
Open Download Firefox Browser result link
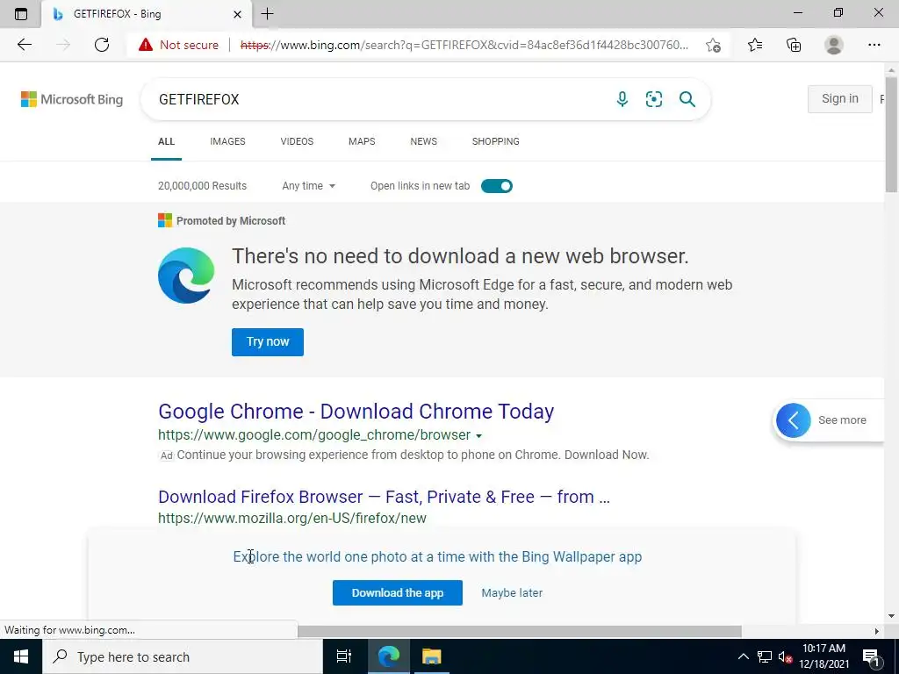(x=385, y=497)
